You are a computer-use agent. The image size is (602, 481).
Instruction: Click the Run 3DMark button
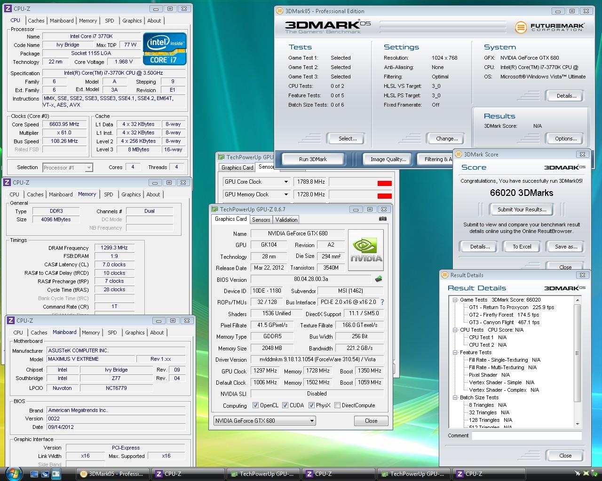tap(313, 159)
